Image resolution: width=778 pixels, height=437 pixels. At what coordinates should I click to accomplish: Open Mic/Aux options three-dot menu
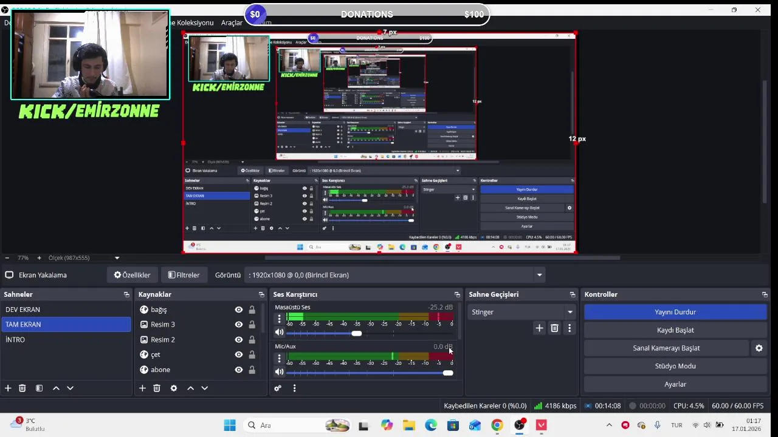[x=279, y=358]
